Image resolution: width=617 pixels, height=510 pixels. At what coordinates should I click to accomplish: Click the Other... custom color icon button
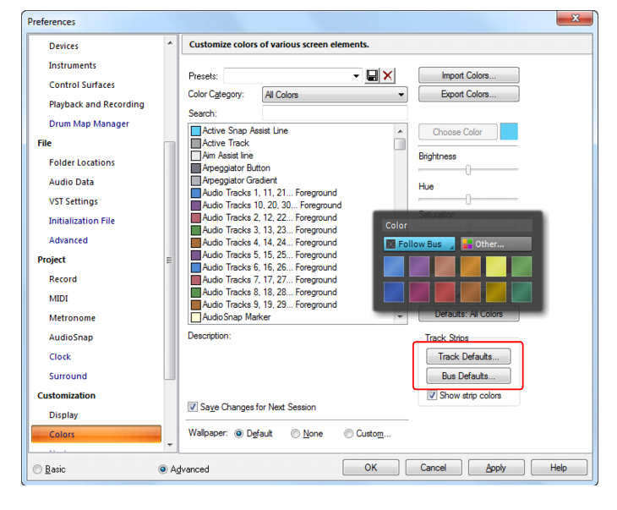496,244
